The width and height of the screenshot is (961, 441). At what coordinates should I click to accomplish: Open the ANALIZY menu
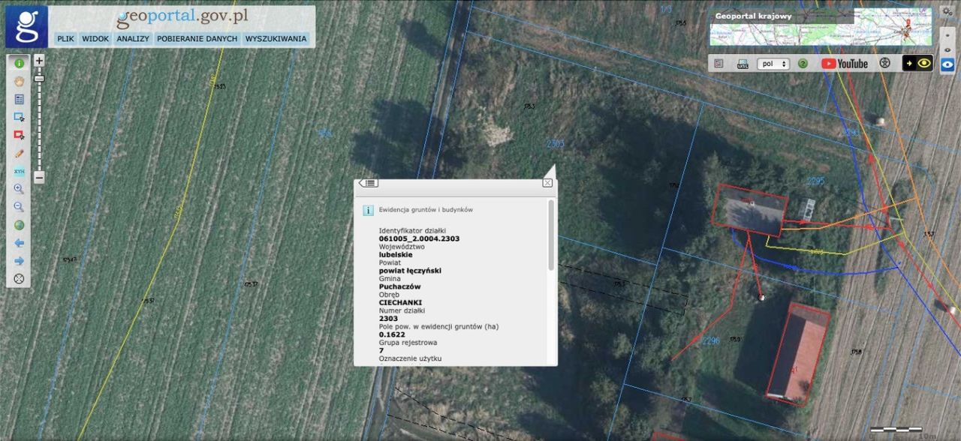pyautogui.click(x=133, y=38)
